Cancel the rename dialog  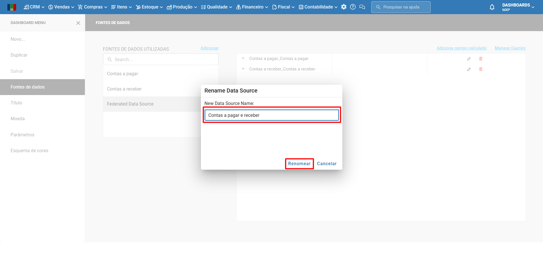[327, 164]
